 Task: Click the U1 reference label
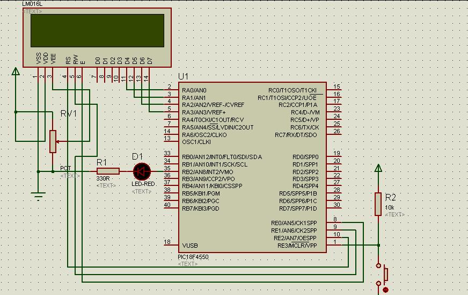coord(183,76)
